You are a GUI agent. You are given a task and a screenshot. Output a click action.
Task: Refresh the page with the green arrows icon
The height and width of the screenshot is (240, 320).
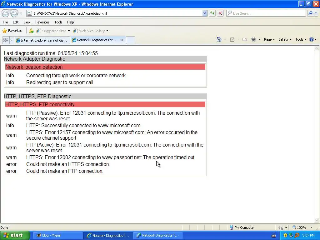(212, 13)
